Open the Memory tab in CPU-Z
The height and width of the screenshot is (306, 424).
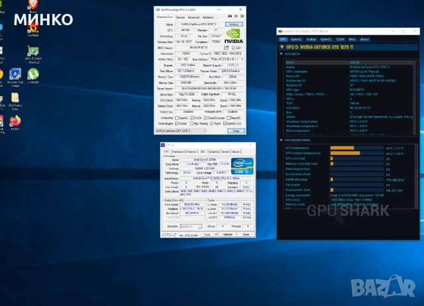(192, 152)
